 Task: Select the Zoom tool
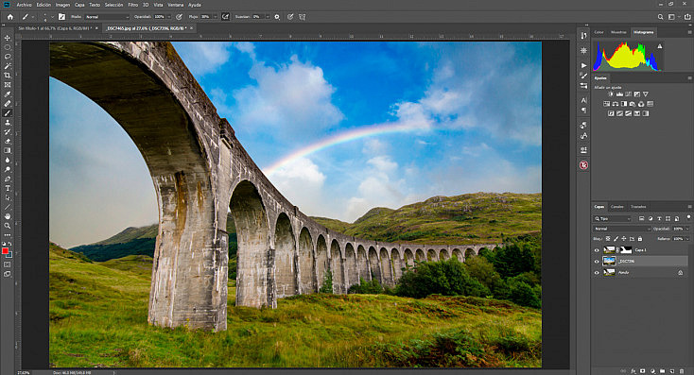pyautogui.click(x=7, y=226)
